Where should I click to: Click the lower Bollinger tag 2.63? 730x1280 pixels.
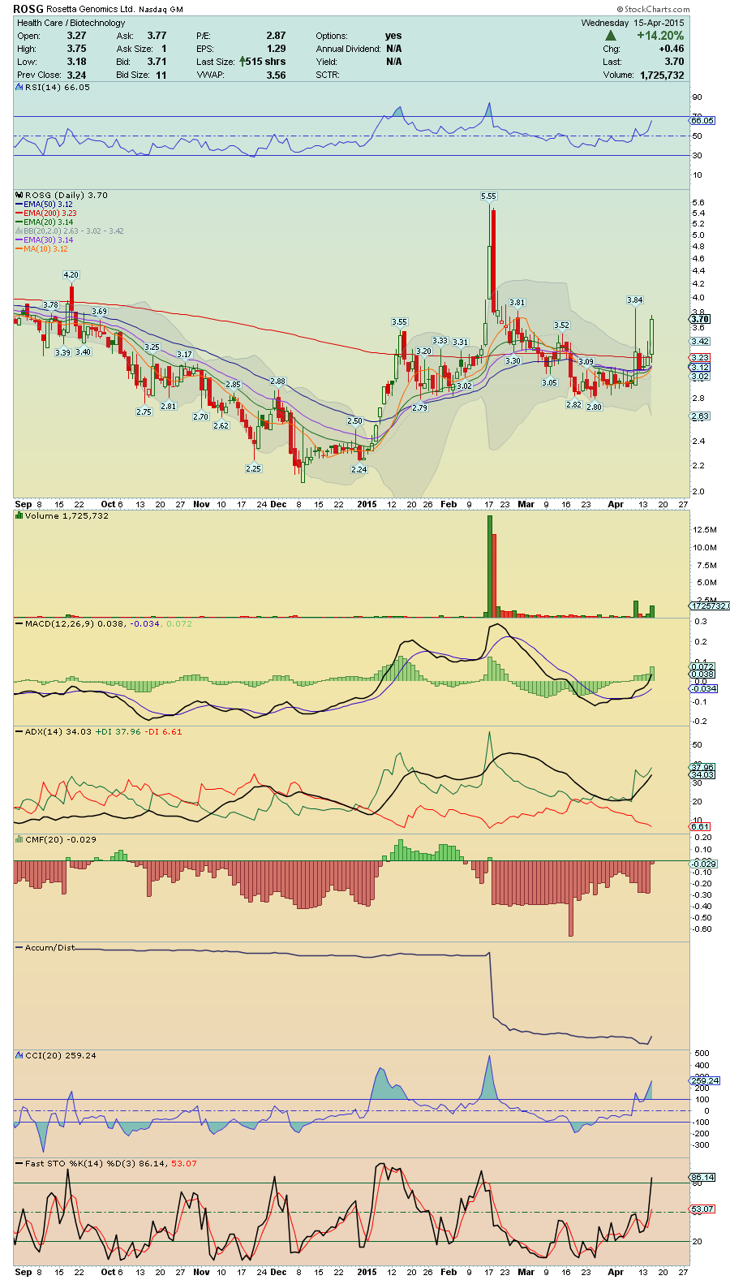[x=700, y=416]
